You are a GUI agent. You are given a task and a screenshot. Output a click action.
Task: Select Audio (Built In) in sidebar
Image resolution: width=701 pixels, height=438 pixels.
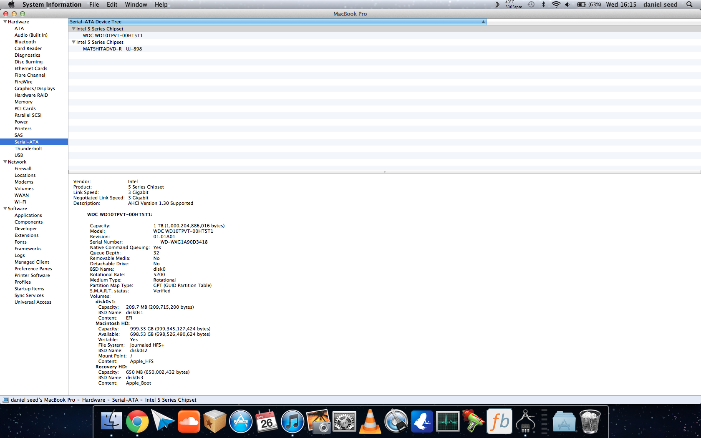pos(31,35)
